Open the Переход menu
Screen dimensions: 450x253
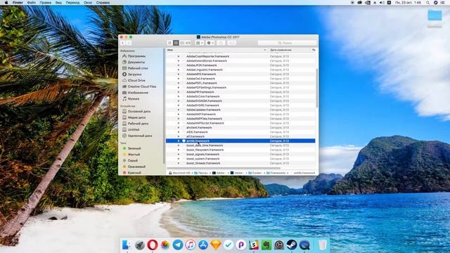click(x=72, y=2)
